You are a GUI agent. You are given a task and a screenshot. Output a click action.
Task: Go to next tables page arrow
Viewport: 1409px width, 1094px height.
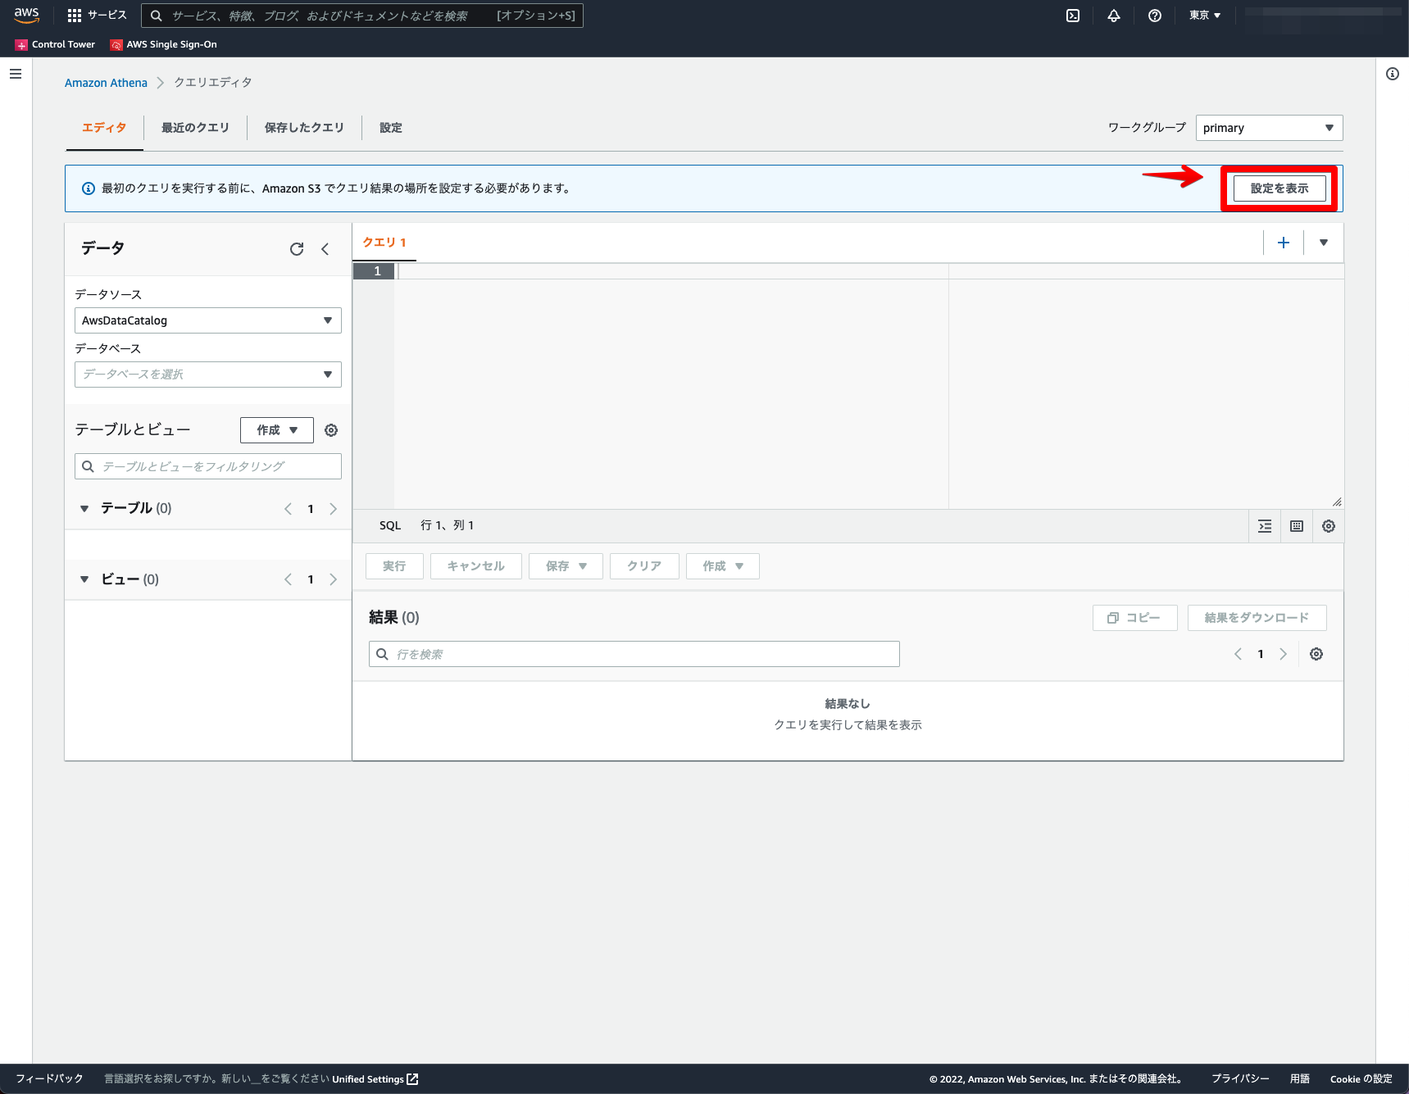click(333, 509)
